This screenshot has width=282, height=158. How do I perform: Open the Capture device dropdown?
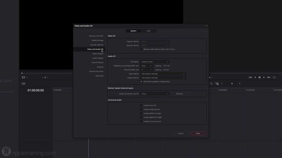tap(155, 41)
